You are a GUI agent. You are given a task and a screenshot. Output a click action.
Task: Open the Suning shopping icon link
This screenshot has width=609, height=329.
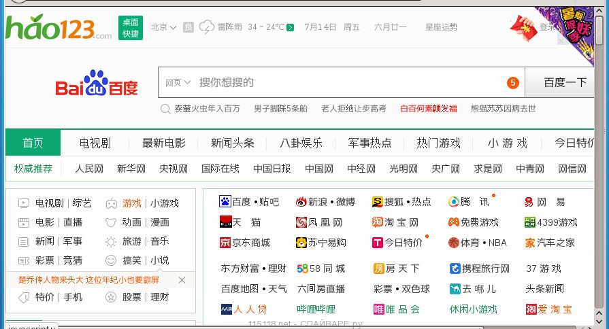pyautogui.click(x=301, y=243)
